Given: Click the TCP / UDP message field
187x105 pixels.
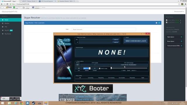Looking at the screenshot, I should pyautogui.click(x=129, y=65).
